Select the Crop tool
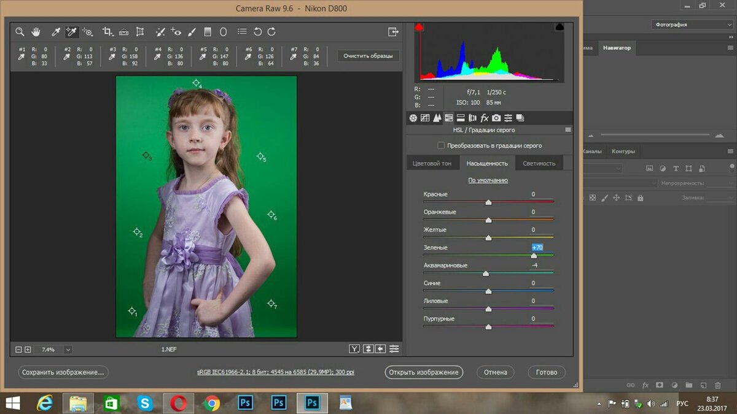Viewport: 737px width, 414px height. pyautogui.click(x=107, y=31)
